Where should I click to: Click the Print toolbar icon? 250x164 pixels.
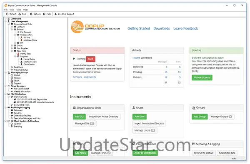pos(20,14)
